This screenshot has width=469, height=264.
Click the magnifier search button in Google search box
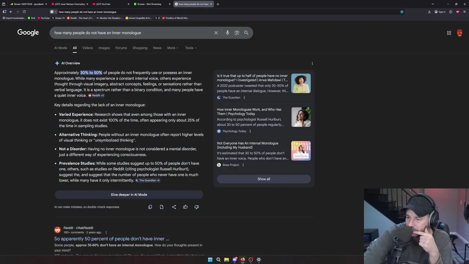246,33
